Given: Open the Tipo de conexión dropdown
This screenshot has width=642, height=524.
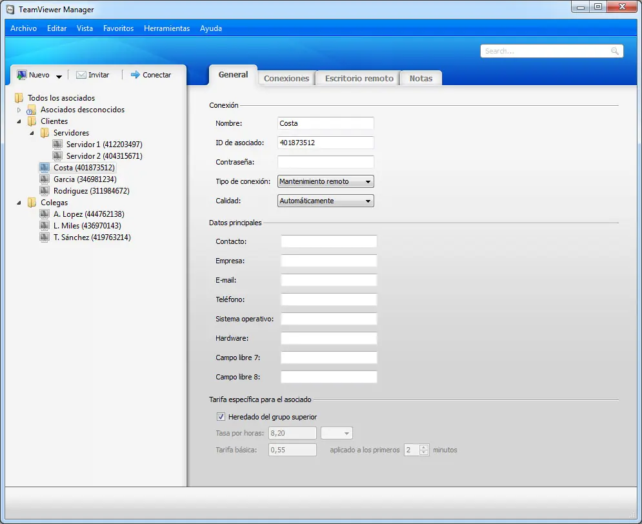Looking at the screenshot, I should click(x=325, y=181).
